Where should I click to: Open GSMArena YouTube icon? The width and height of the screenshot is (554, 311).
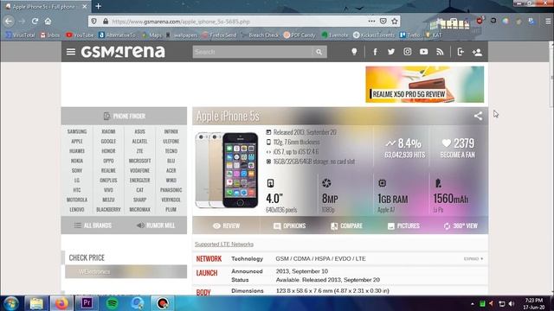(x=423, y=52)
